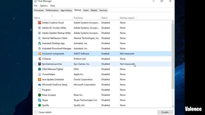Click the Skype icon in list
The width and height of the screenshot is (205, 115).
coord(39,100)
